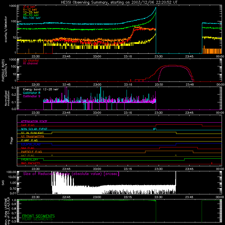
Task: Click the Flags axis label
Action: (x=12, y=140)
